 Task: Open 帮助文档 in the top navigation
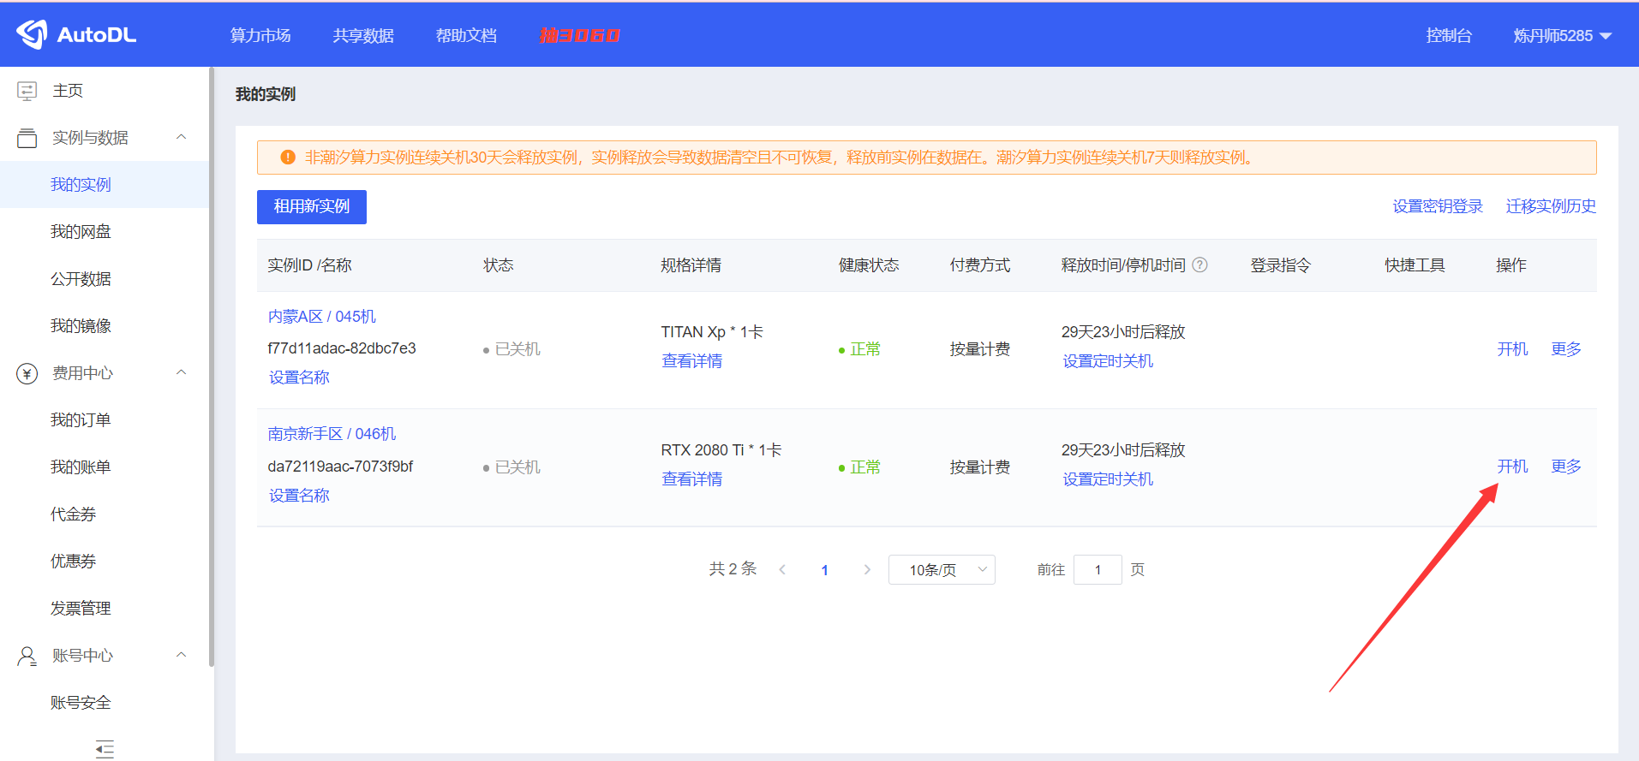[466, 36]
